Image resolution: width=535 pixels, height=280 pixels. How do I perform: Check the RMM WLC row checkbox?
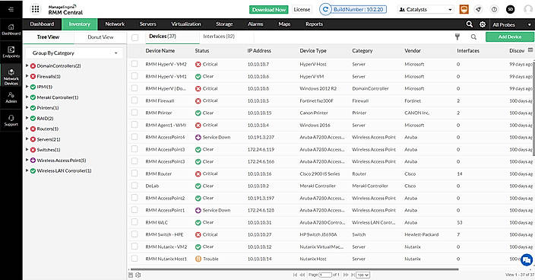(135, 222)
